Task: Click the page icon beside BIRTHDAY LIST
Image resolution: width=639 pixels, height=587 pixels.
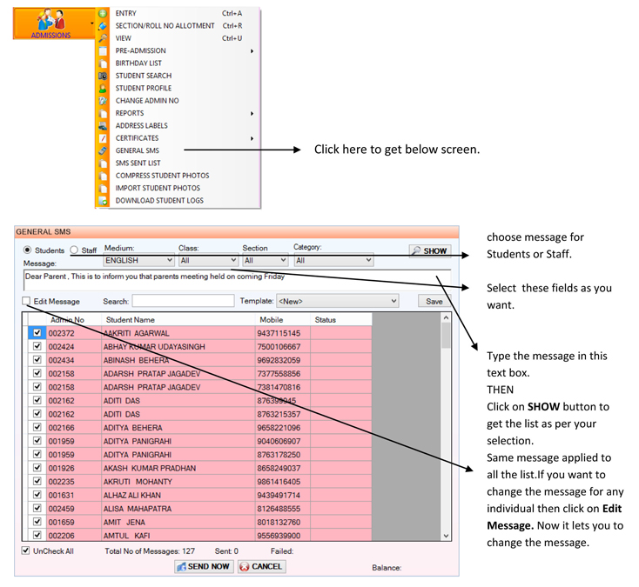Action: (103, 63)
